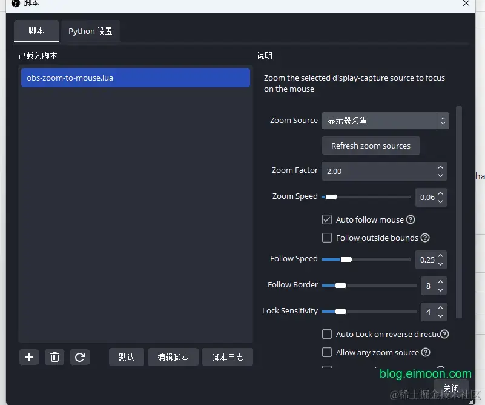Open help icon beside Follow outside bounds

pyautogui.click(x=425, y=238)
